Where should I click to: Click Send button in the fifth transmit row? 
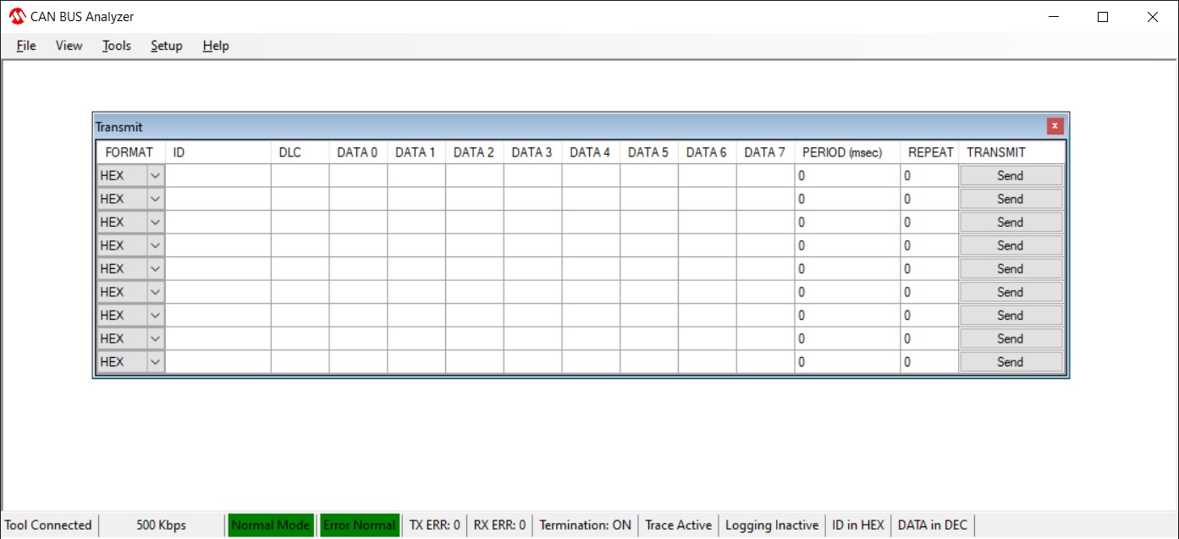pyautogui.click(x=1011, y=269)
